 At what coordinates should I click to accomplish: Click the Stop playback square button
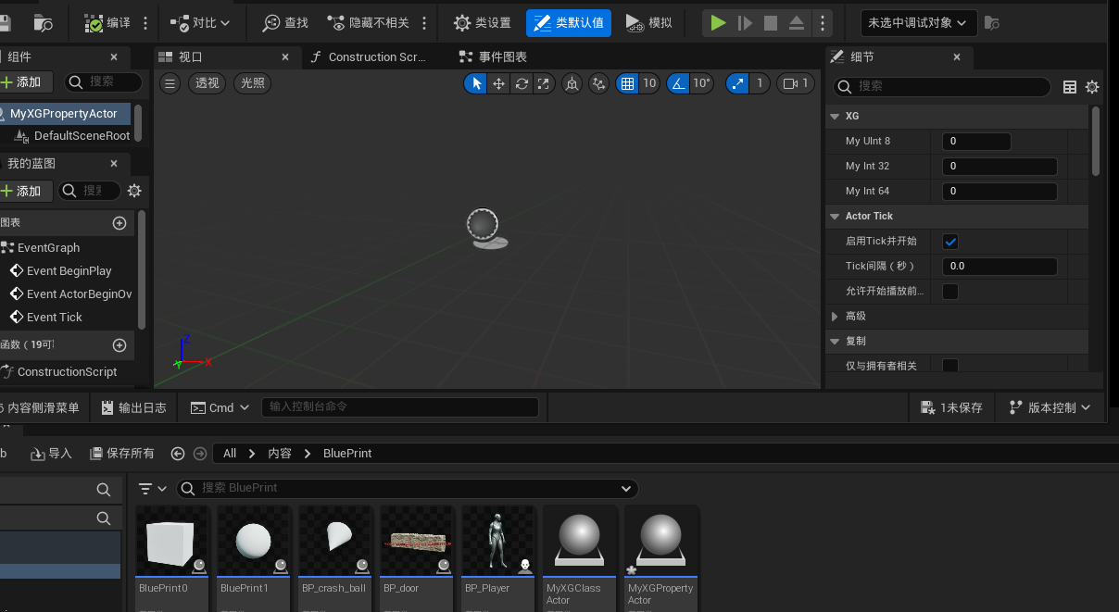pyautogui.click(x=771, y=23)
